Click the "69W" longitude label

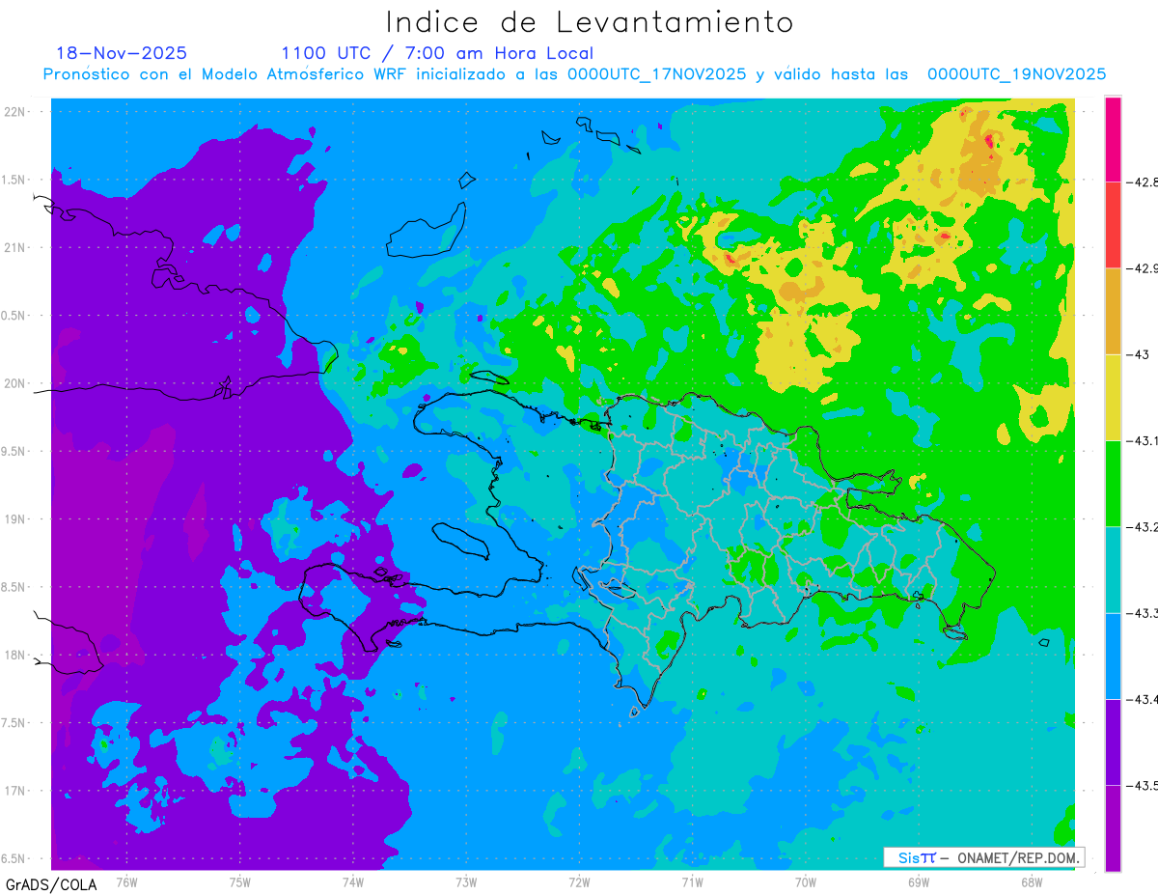[919, 881]
